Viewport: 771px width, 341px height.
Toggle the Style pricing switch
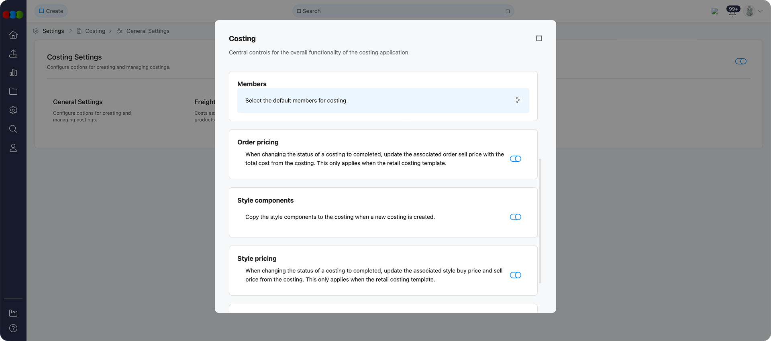coord(515,275)
